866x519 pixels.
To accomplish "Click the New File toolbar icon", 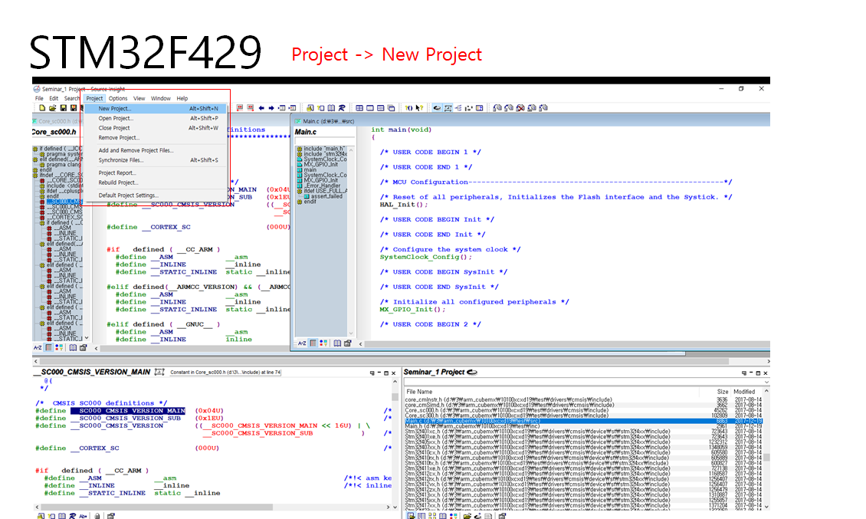I will coord(42,108).
